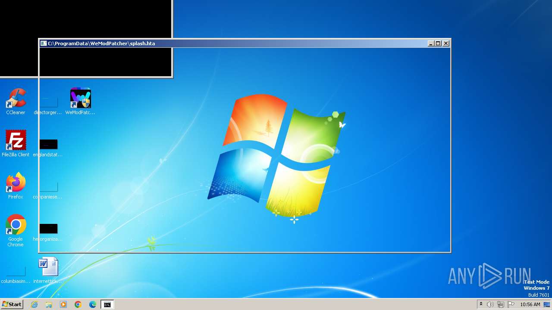Open Internet Explorer from the taskbar
The image size is (552, 310).
click(34, 304)
